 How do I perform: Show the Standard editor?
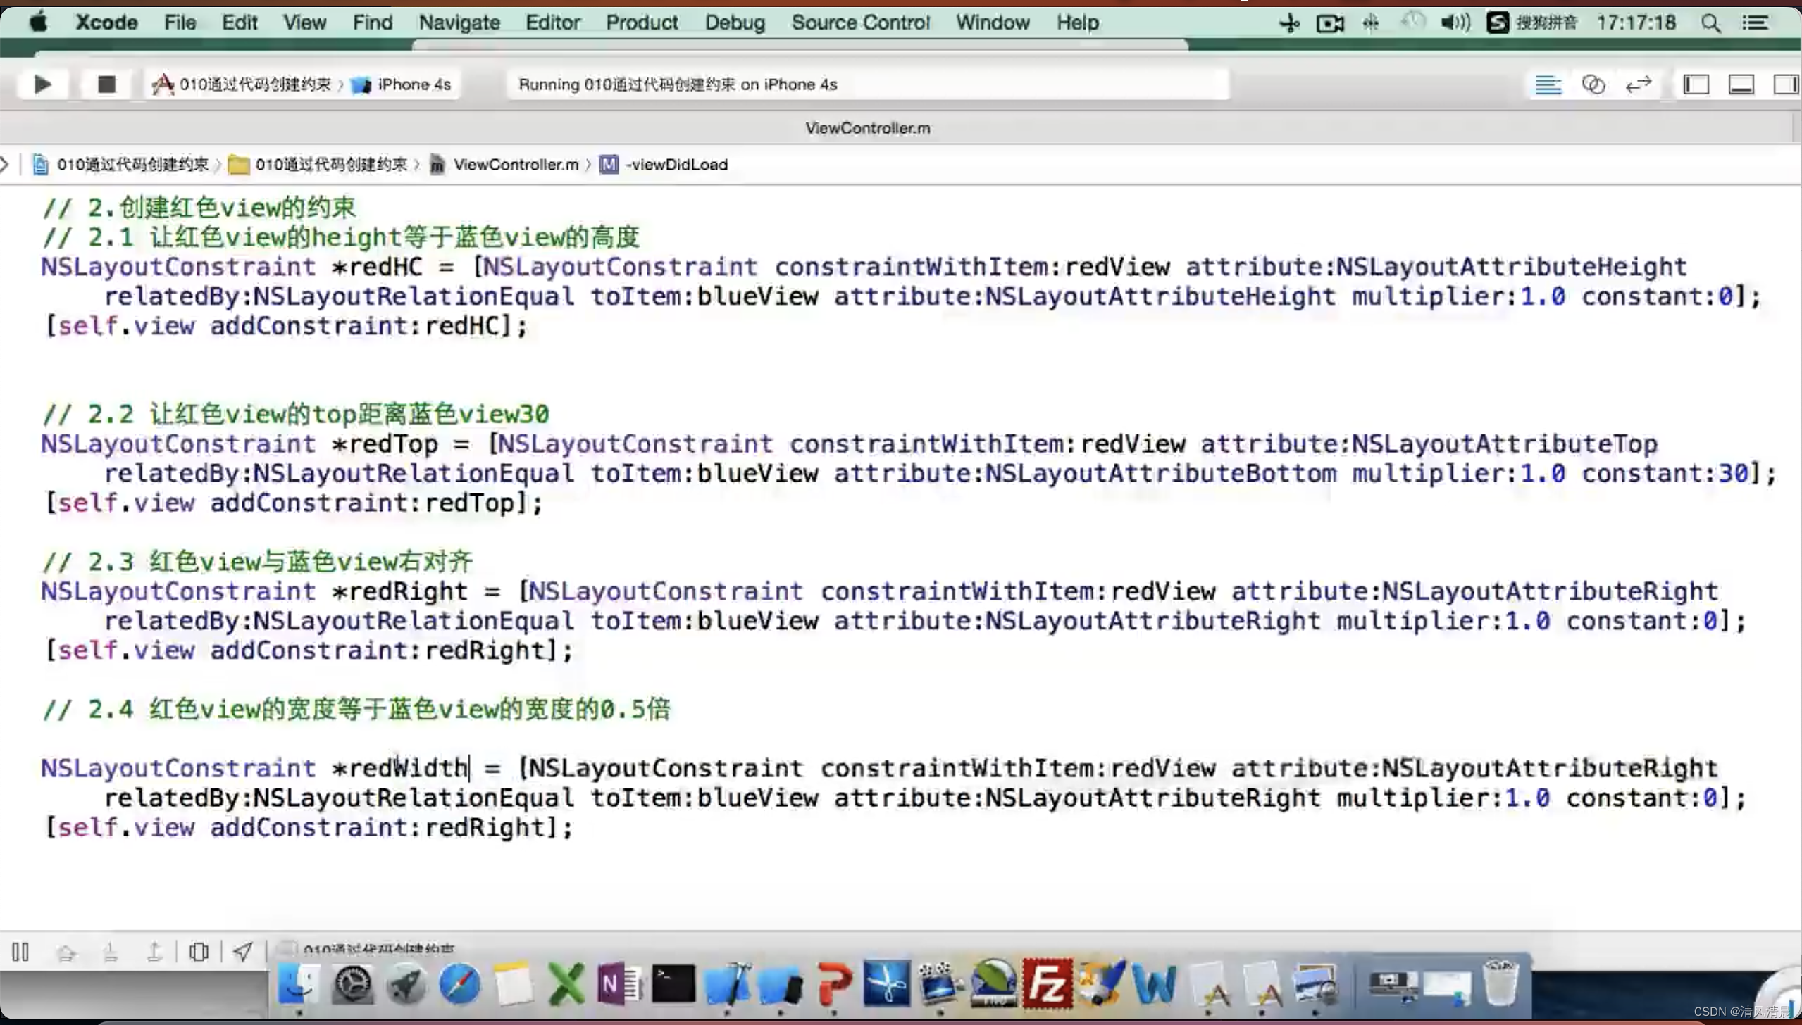[x=1548, y=84]
